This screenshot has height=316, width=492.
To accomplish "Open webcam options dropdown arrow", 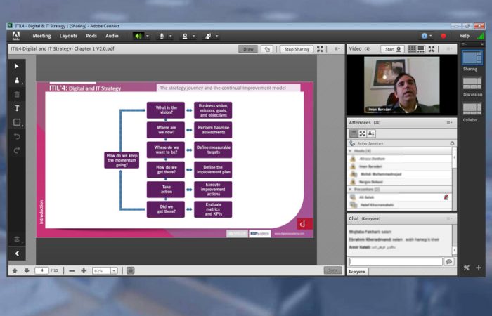I will tap(194, 36).
